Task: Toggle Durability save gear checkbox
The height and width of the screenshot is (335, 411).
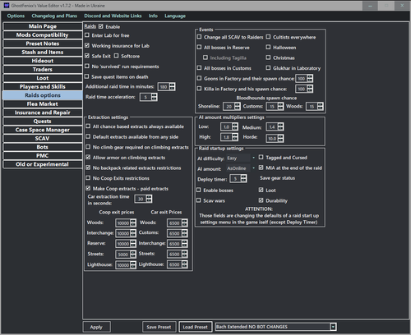Action: (x=261, y=200)
